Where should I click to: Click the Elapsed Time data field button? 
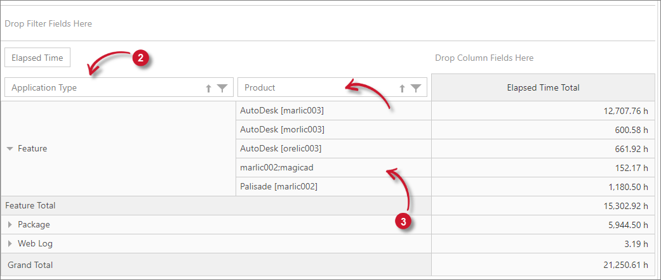tap(37, 58)
